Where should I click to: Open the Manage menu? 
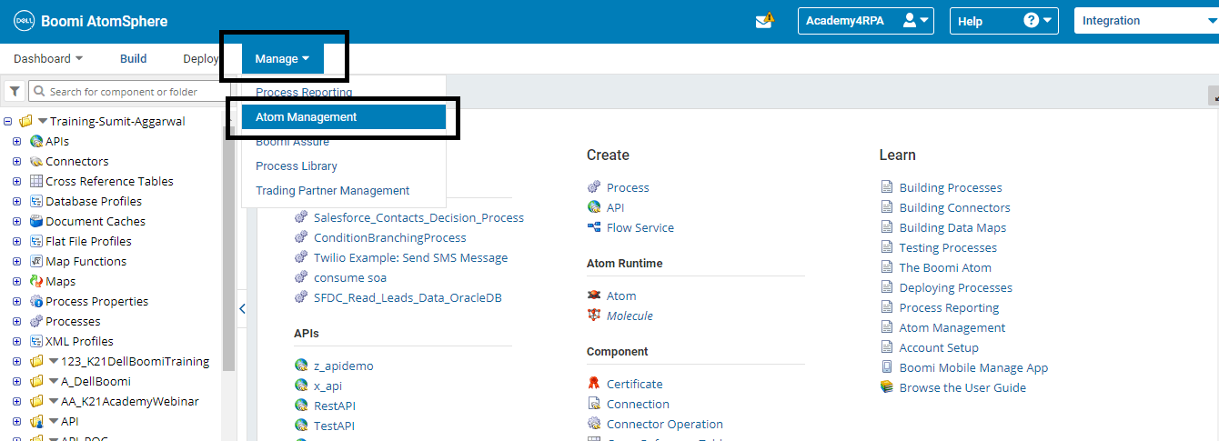point(283,58)
